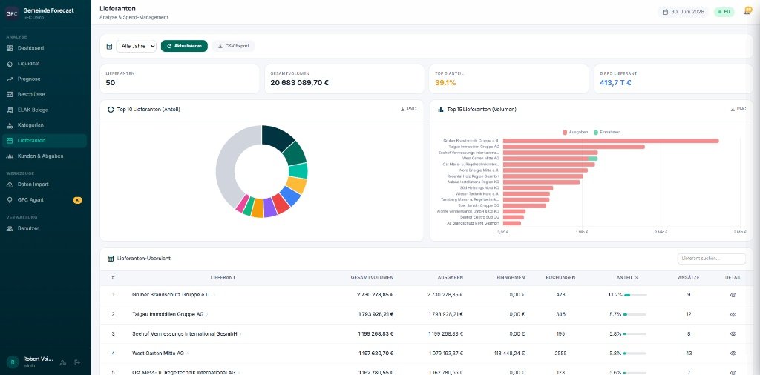Open the Alle Jahre year dropdown
Image resolution: width=760 pixels, height=375 pixels.
click(137, 46)
